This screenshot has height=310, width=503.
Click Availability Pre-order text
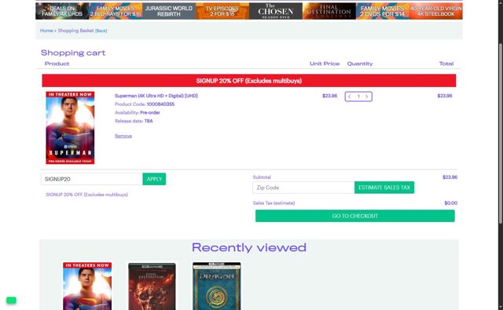click(x=138, y=113)
